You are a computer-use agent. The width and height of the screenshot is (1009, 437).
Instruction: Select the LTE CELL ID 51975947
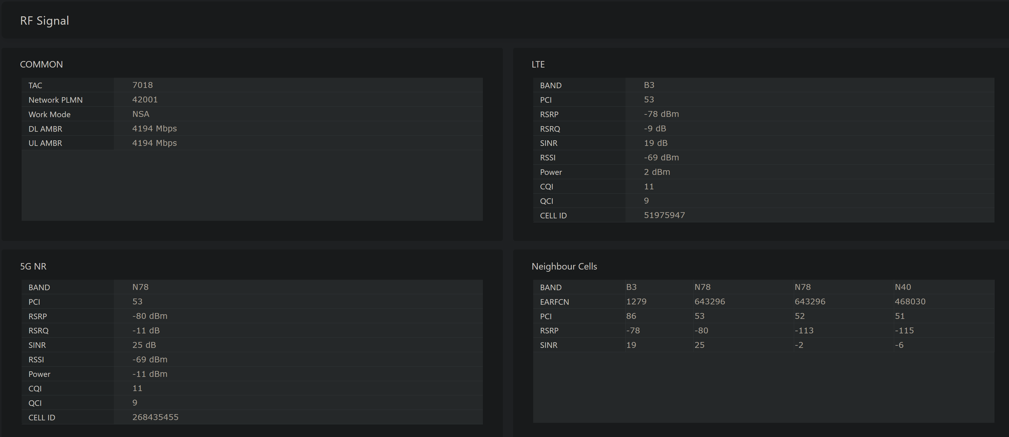tap(664, 215)
